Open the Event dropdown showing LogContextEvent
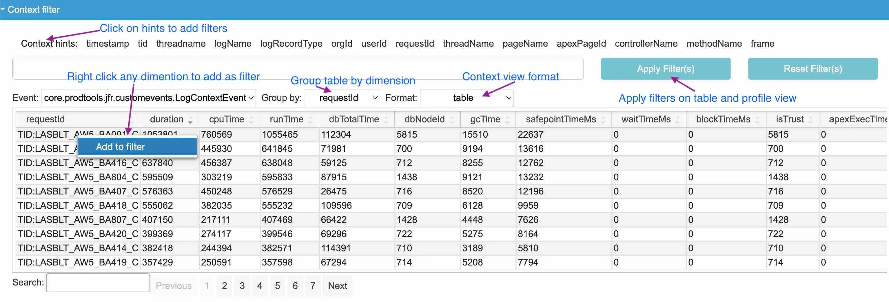This screenshot has width=889, height=302. (148, 98)
